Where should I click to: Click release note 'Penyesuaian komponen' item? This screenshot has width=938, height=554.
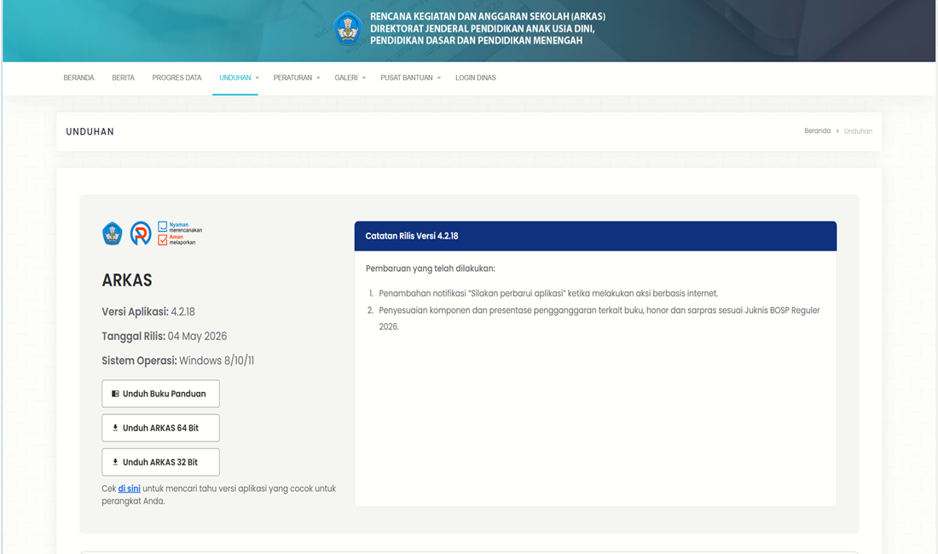(x=599, y=318)
